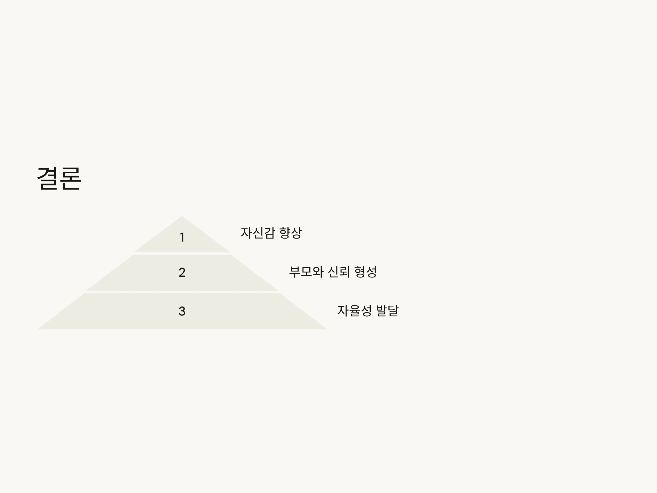Click the word 자율성 in third label
The width and height of the screenshot is (657, 493).
[354, 311]
